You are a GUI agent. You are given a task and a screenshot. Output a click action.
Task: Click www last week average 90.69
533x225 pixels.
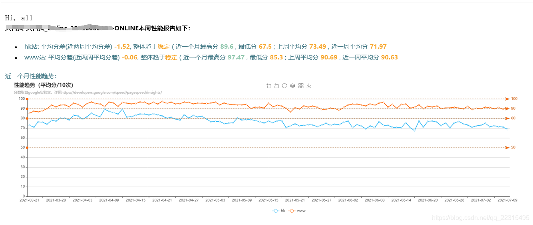pos(329,57)
